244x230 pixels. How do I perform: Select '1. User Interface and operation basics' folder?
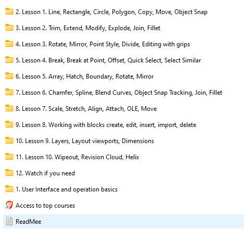[x=67, y=189]
